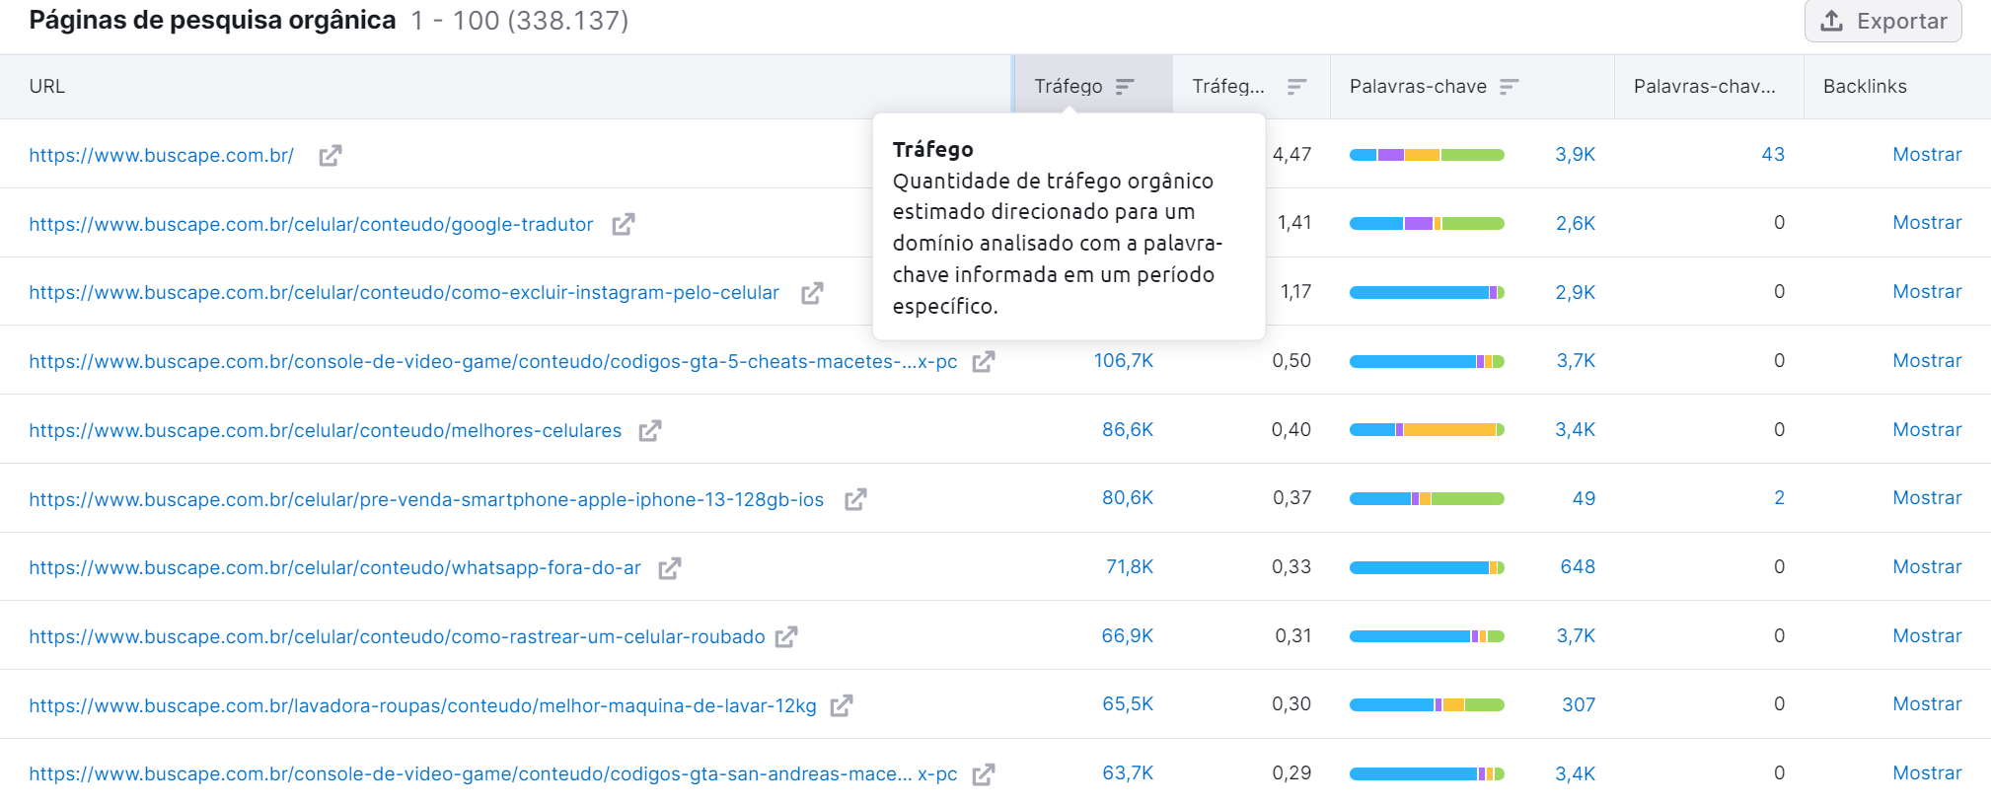The image size is (1991, 806).
Task: Click traffic value 80,6K
Action: click(1128, 497)
